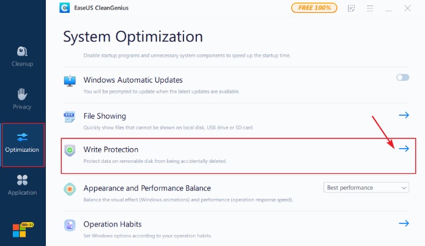Click the EaseUS CleanGenius app logo
Image resolution: width=425 pixels, height=246 pixels.
coord(65,9)
